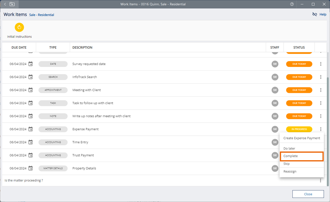
Task: Click the hidden-eye icon beside Help
Action: click(315, 15)
